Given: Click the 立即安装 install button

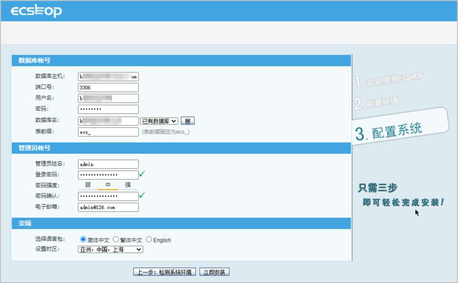Looking at the screenshot, I should (215, 272).
